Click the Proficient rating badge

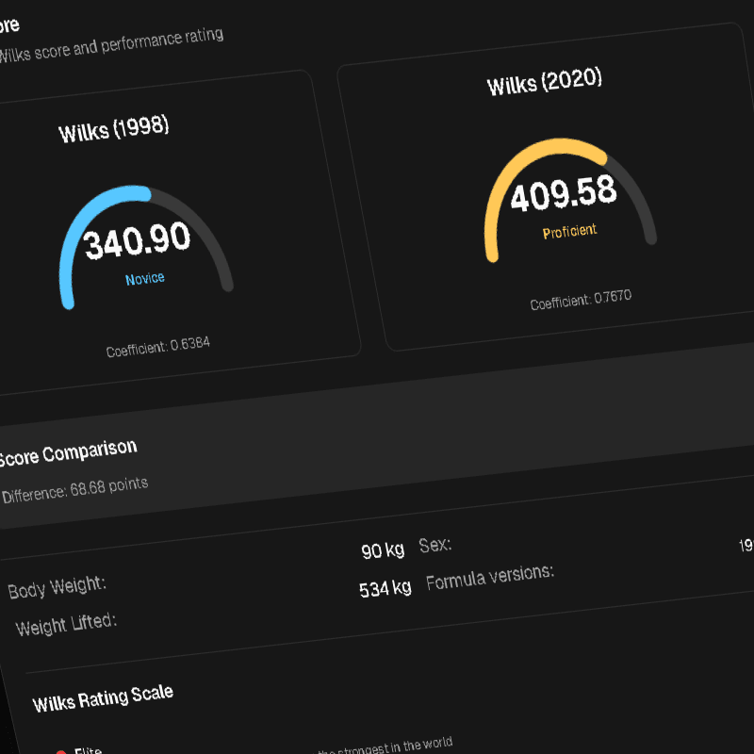[x=570, y=229]
